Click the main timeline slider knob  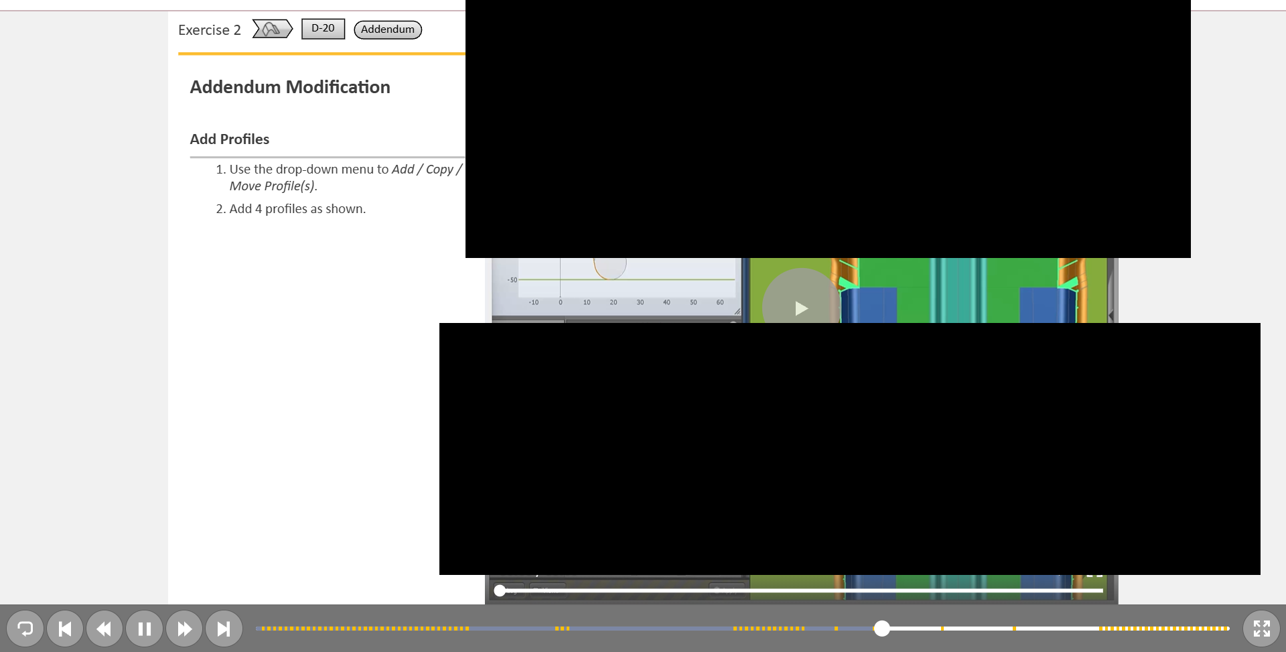coord(881,629)
